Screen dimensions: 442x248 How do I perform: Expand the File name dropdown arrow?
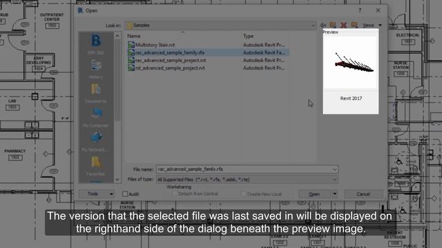(x=334, y=169)
